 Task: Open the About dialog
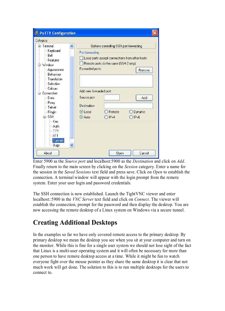(x=47, y=153)
